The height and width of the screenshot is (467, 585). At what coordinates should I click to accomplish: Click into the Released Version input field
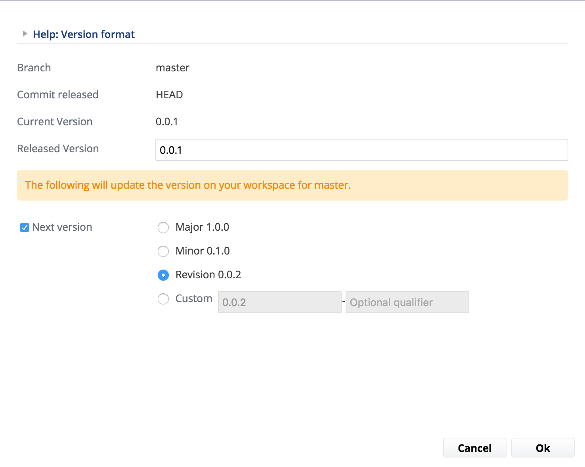coord(361,150)
